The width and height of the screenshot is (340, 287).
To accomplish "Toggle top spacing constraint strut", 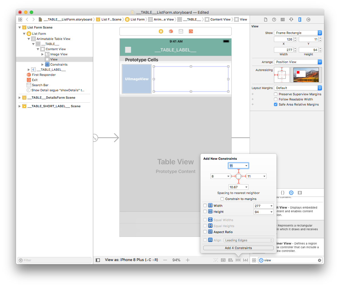I will 238,171.
